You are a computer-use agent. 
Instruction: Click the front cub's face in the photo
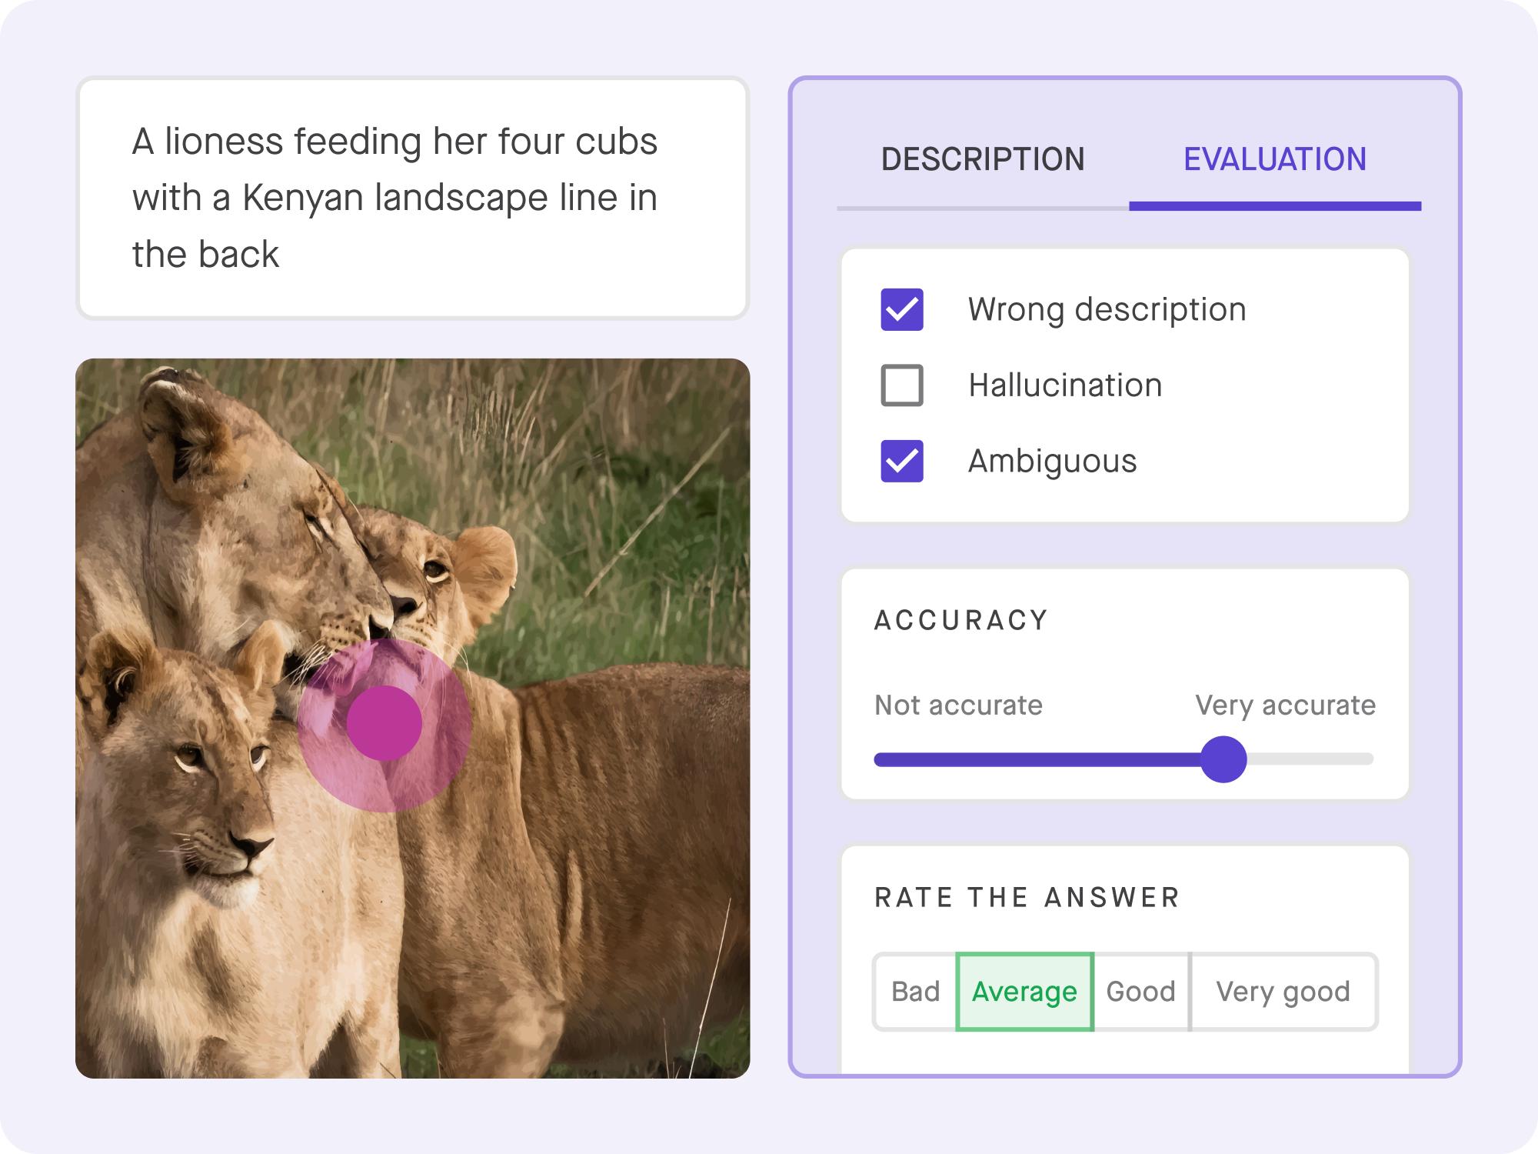coord(215,800)
